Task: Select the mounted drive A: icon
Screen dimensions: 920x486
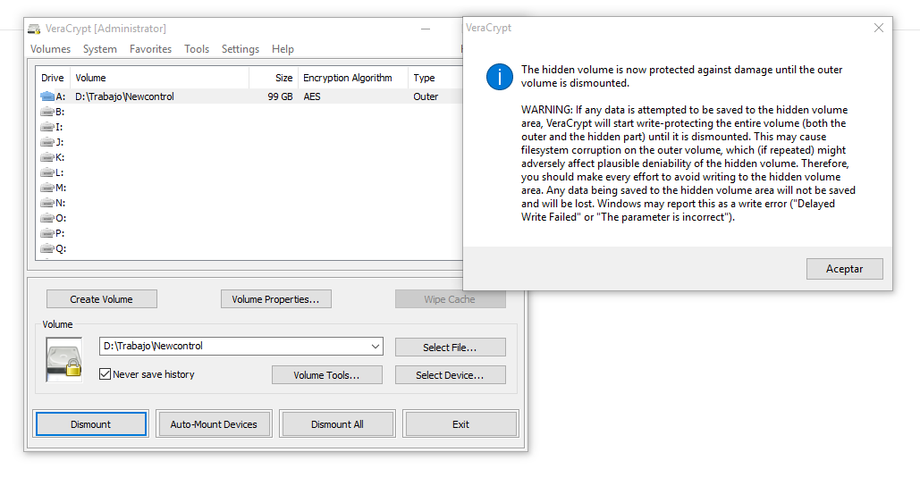Action: tap(46, 96)
